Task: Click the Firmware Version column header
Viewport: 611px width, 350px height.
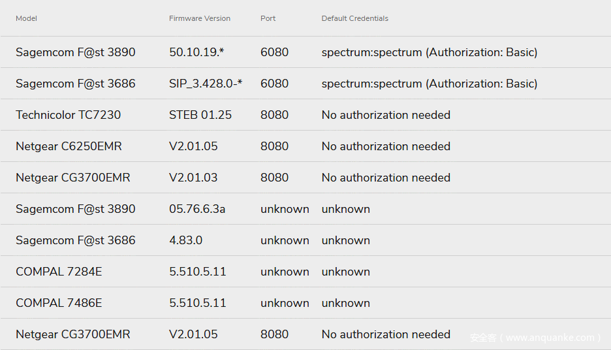Action: tap(199, 18)
